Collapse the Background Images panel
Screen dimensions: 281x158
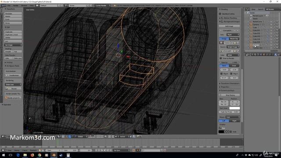[229, 22]
